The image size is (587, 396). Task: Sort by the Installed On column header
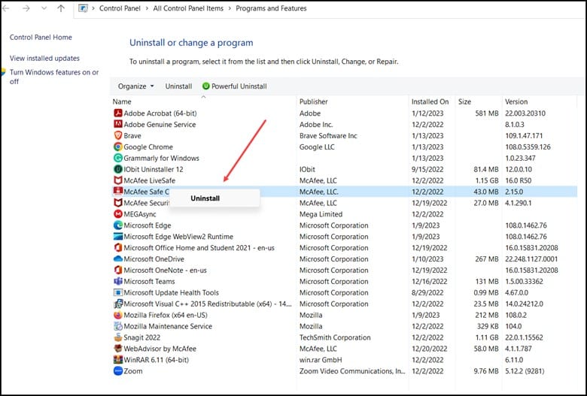pos(430,101)
